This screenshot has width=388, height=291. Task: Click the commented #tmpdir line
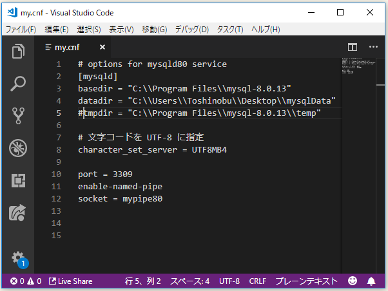pyautogui.click(x=199, y=113)
